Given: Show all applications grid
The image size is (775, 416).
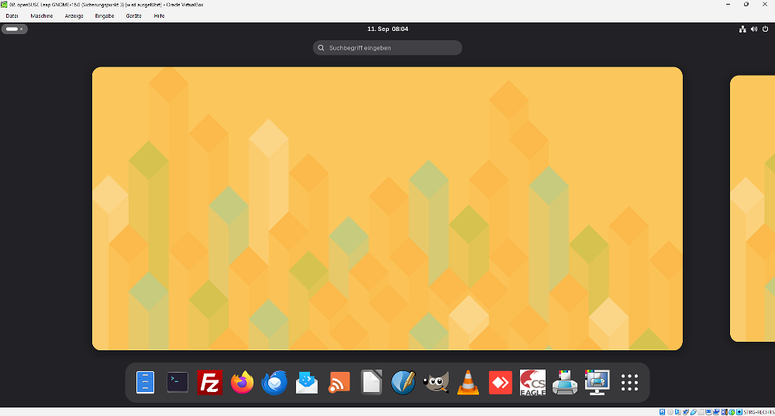Looking at the screenshot, I should (629, 383).
